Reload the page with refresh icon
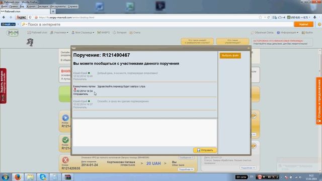Screen dimensions: 322x181 click(268, 18)
